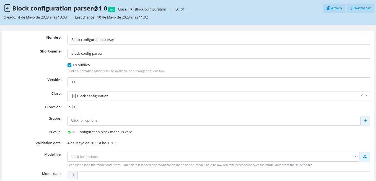Toggle the Es público checkbox

point(69,65)
